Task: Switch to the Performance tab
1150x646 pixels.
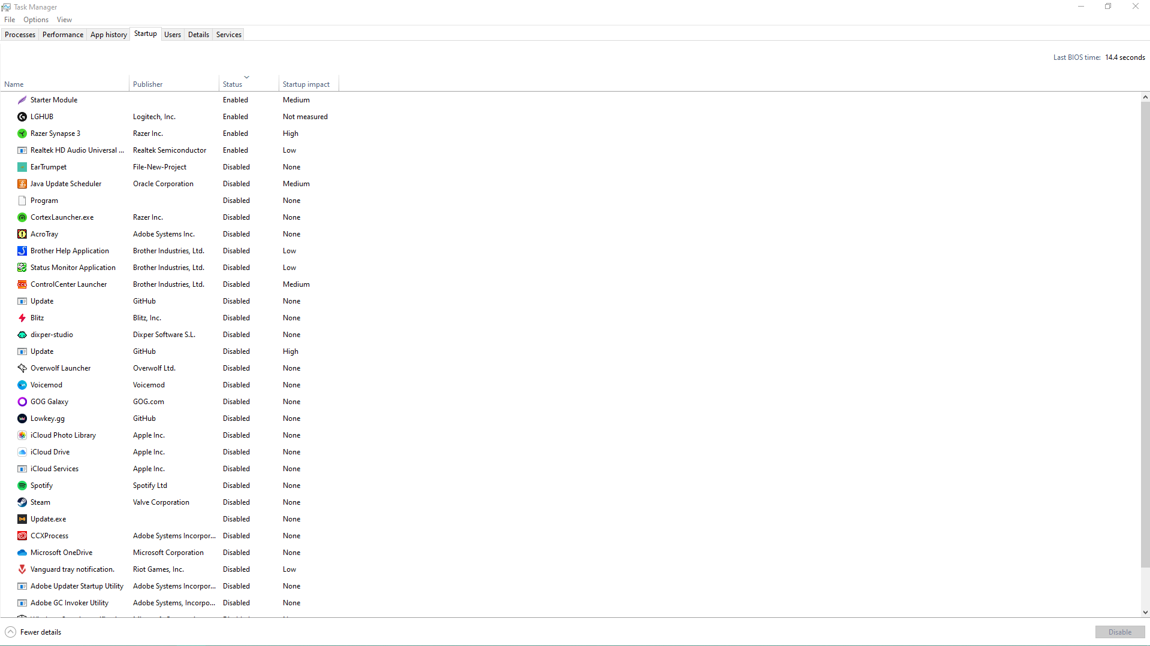Action: (63, 35)
